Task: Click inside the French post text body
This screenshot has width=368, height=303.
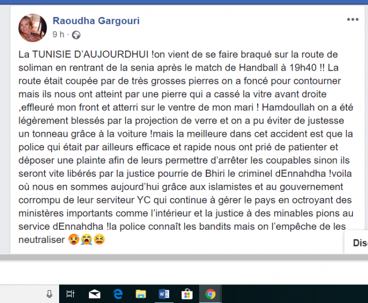Action: (x=186, y=147)
